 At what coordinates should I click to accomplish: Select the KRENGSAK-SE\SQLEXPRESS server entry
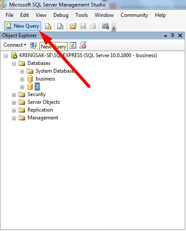(88, 55)
